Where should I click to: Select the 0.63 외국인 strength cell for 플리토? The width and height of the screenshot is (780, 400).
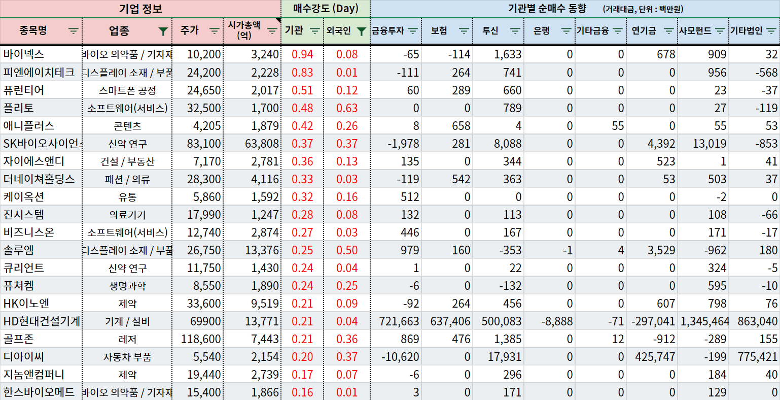tap(347, 108)
